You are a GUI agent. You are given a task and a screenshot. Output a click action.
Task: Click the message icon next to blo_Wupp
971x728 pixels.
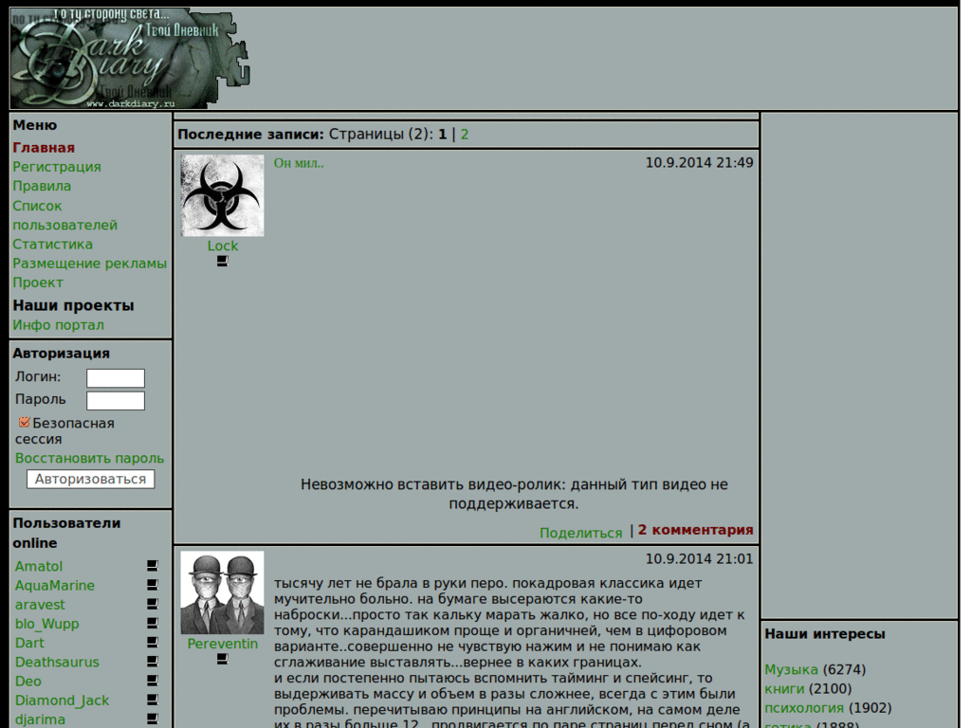point(153,624)
